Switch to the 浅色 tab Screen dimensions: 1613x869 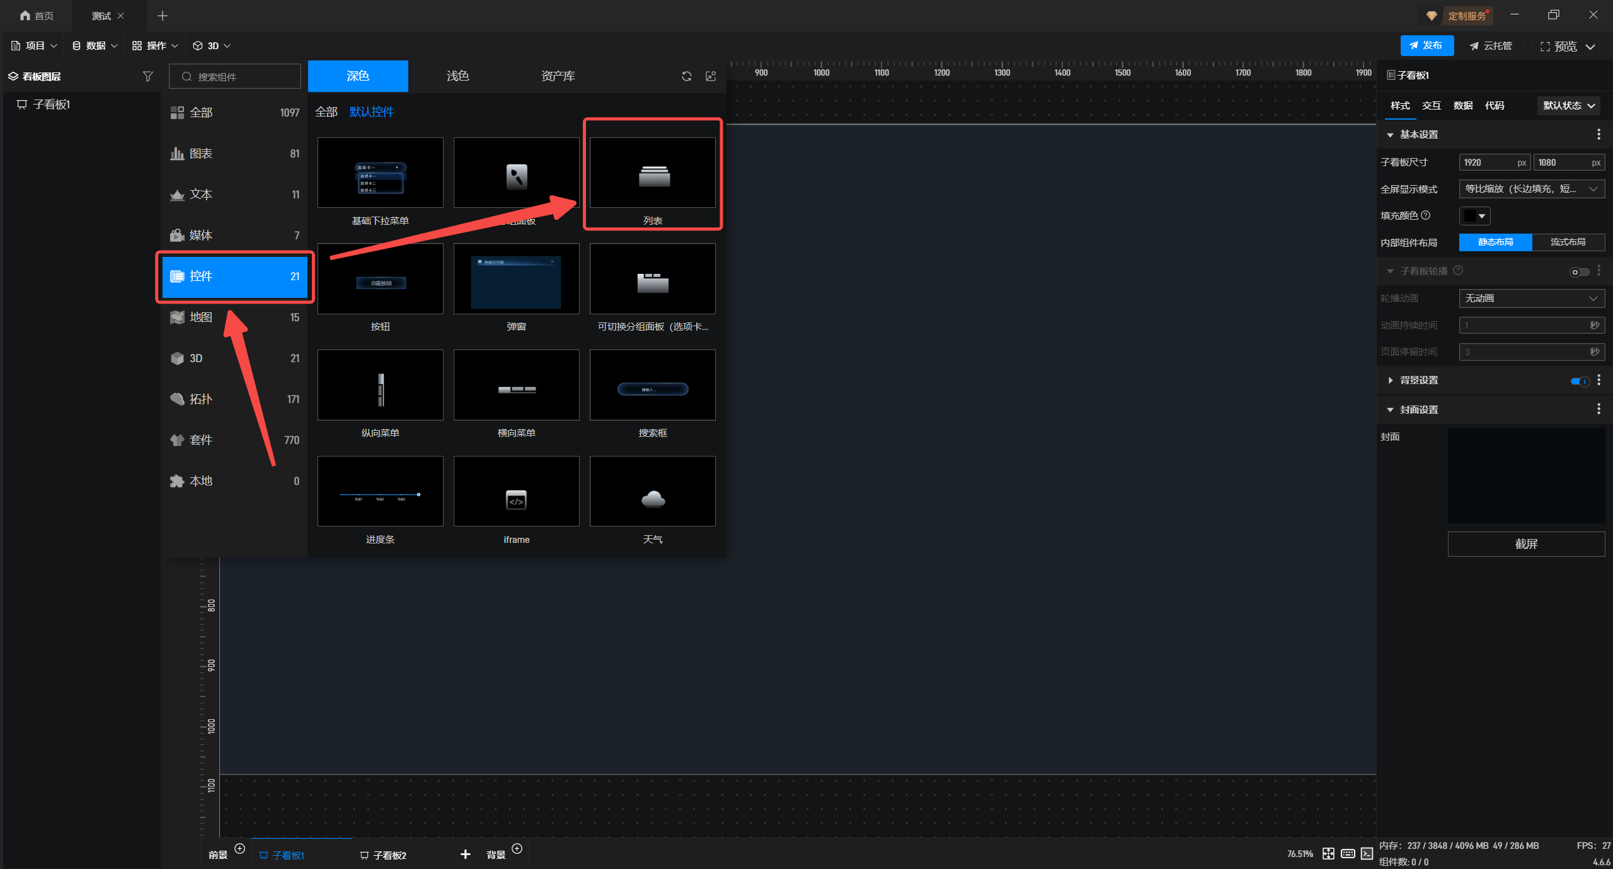[x=457, y=76]
